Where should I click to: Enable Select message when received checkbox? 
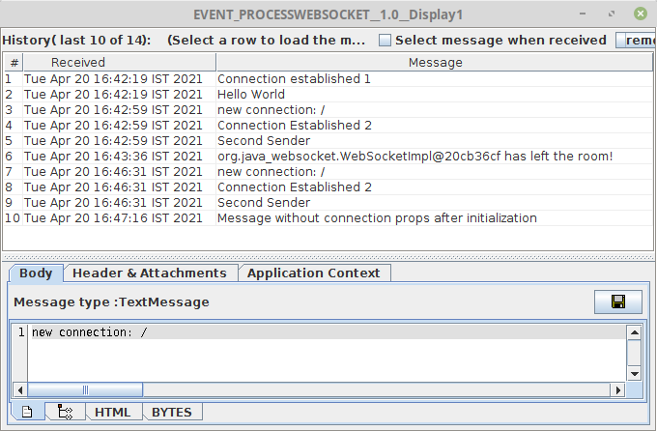coord(385,41)
